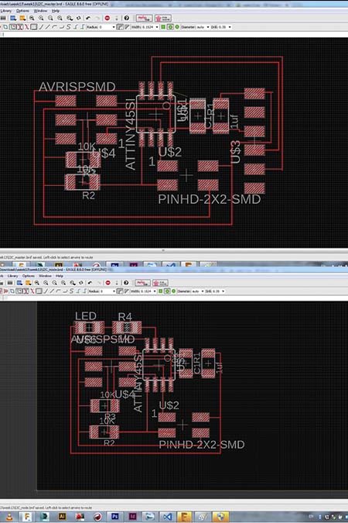Image resolution: width=348 pixels, height=523 pixels.
Task: Click the Zoom in icon in the master toolbar
Action: [41, 18]
